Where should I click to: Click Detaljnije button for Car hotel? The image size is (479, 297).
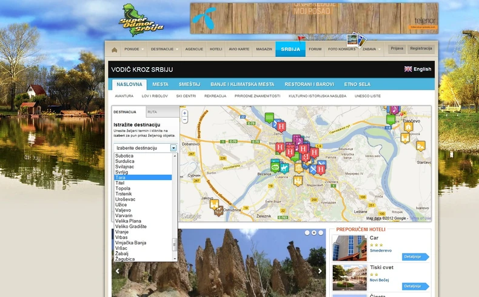pos(415,256)
